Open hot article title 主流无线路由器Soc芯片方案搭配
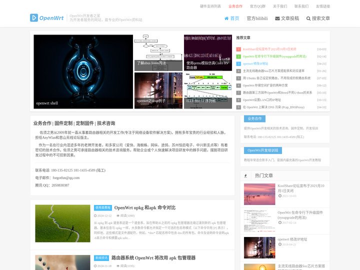Image resolution: width=360 pixels, height=270 pixels. [301, 267]
